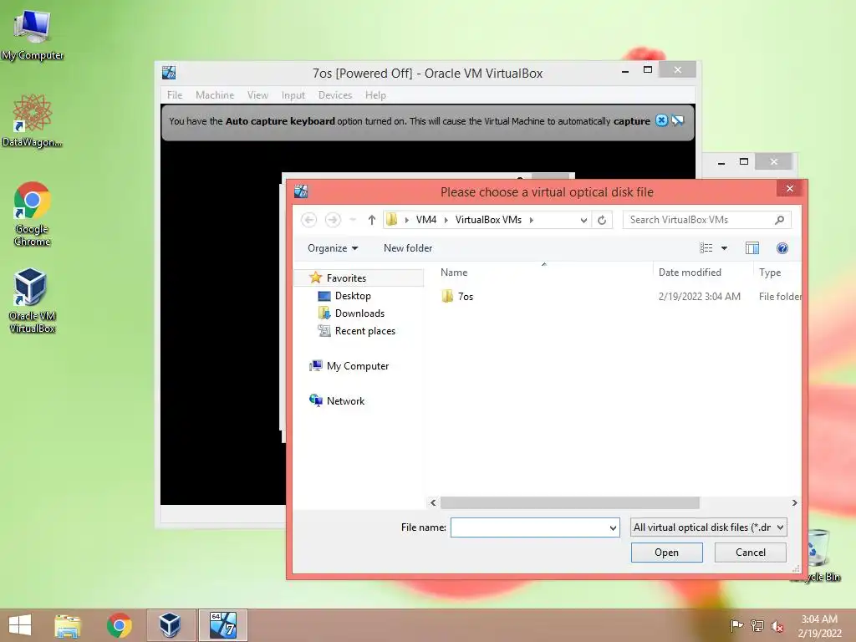Open the File menu in VirtualBox
The height and width of the screenshot is (642, 856).
pos(175,95)
